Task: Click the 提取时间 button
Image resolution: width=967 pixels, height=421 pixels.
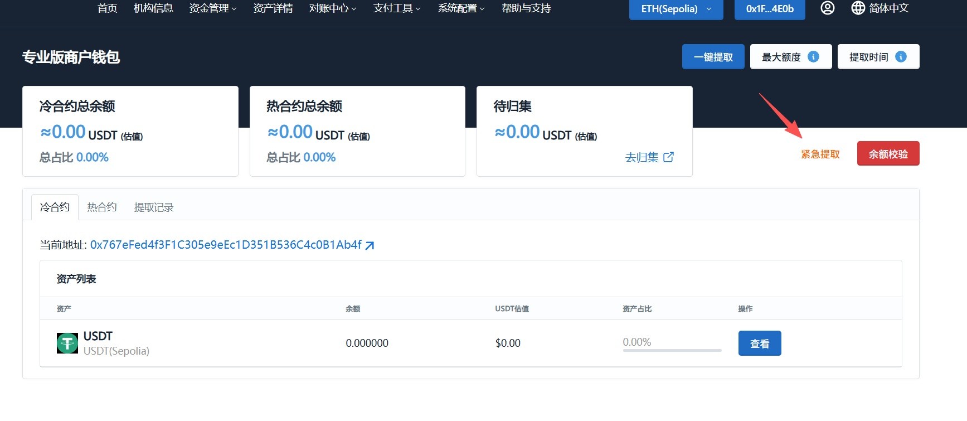Action: (x=878, y=57)
